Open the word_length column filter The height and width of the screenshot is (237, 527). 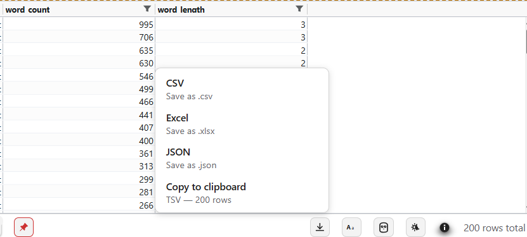click(299, 9)
